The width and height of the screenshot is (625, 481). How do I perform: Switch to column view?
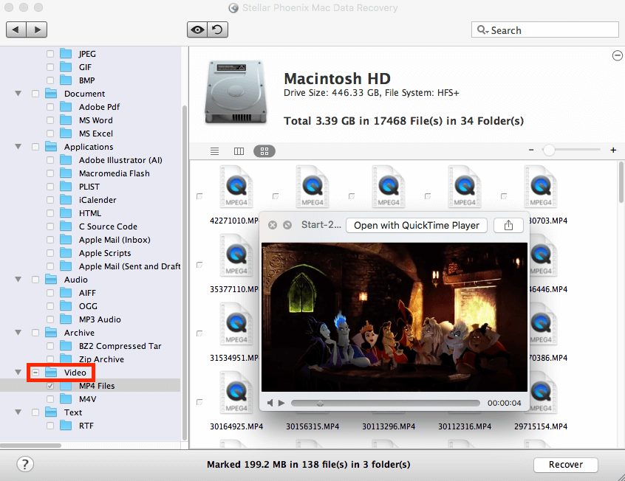pos(239,151)
